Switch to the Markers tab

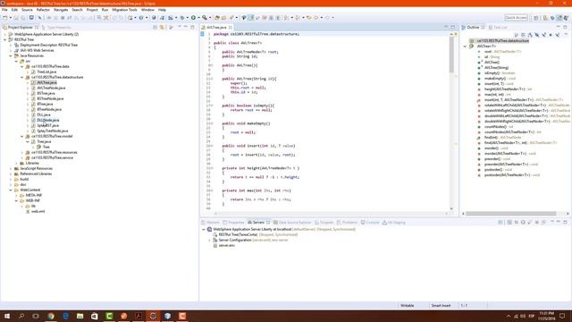[x=211, y=223]
